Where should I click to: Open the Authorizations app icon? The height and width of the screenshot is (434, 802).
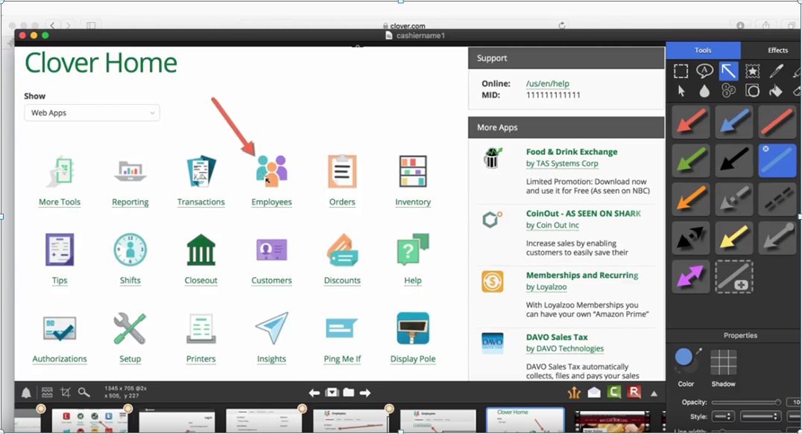tap(60, 328)
